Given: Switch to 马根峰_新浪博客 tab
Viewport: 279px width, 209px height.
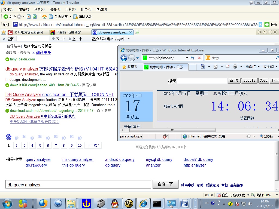Looking at the screenshot, I should tap(71, 32).
